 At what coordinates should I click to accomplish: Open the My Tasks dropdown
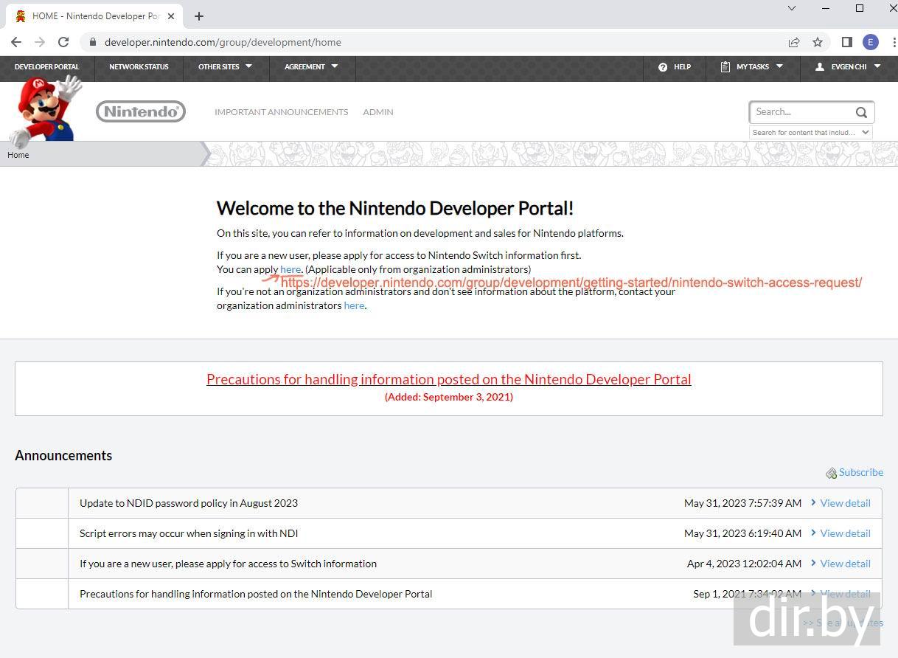(752, 66)
